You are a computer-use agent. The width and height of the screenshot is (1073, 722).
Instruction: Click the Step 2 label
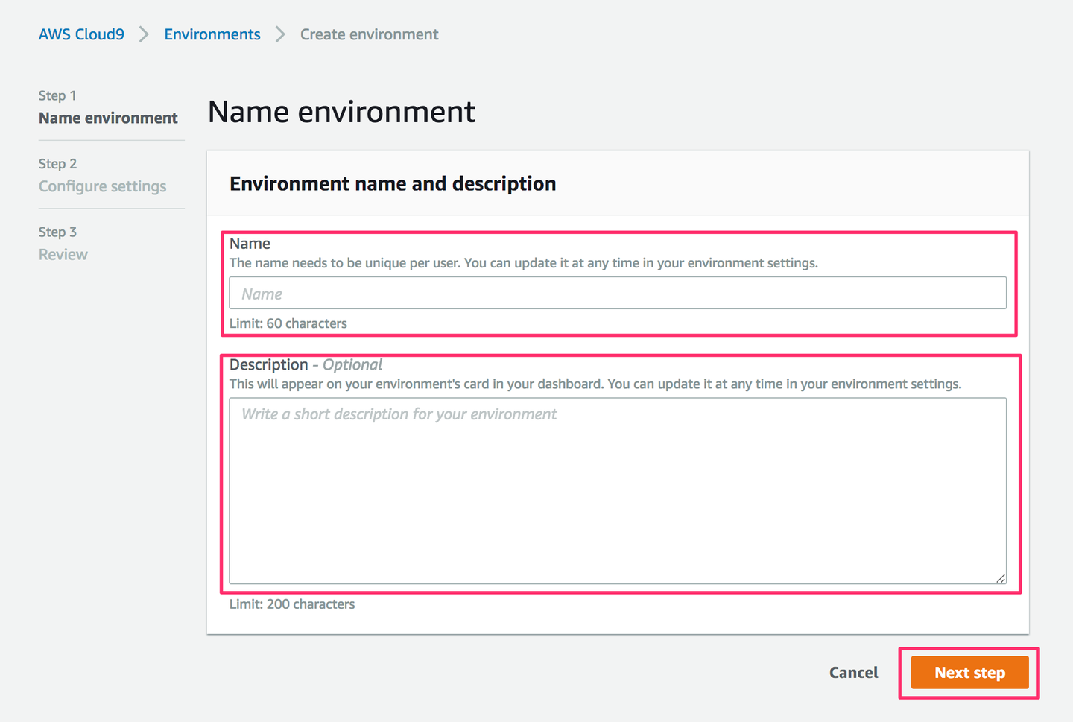[x=57, y=164]
